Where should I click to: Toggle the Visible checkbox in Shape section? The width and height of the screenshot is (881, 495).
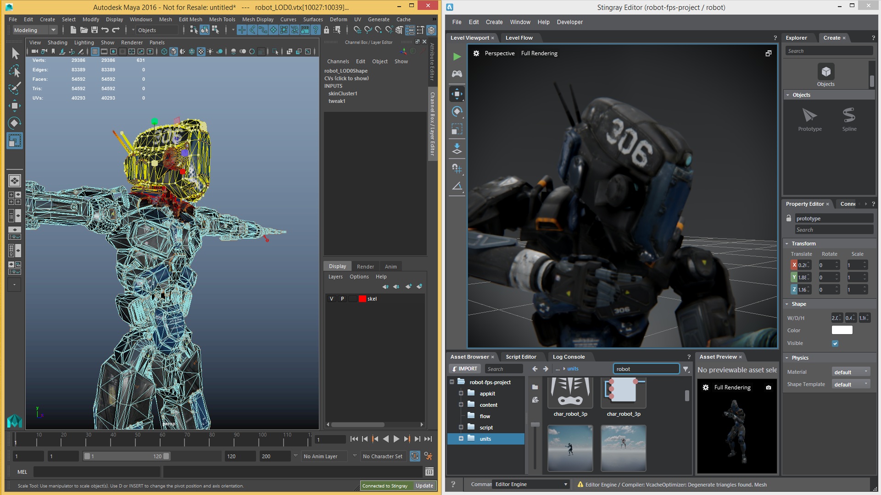(835, 343)
